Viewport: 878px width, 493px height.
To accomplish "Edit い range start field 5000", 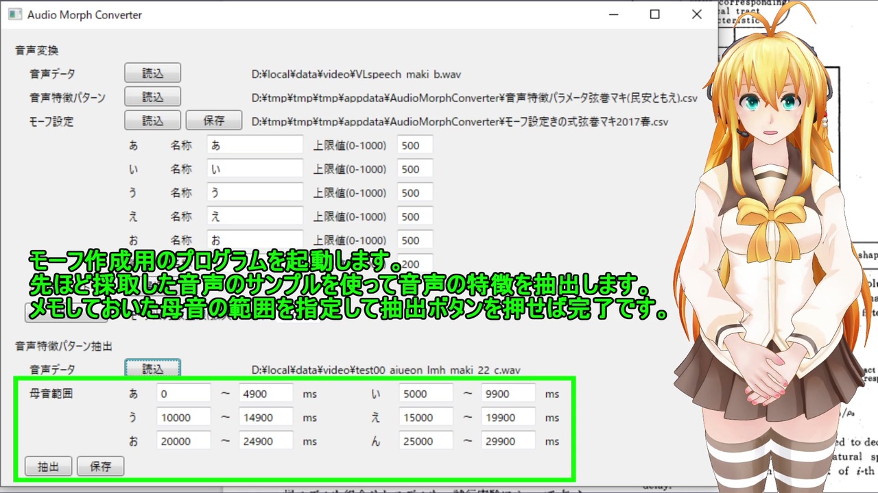I will 426,394.
